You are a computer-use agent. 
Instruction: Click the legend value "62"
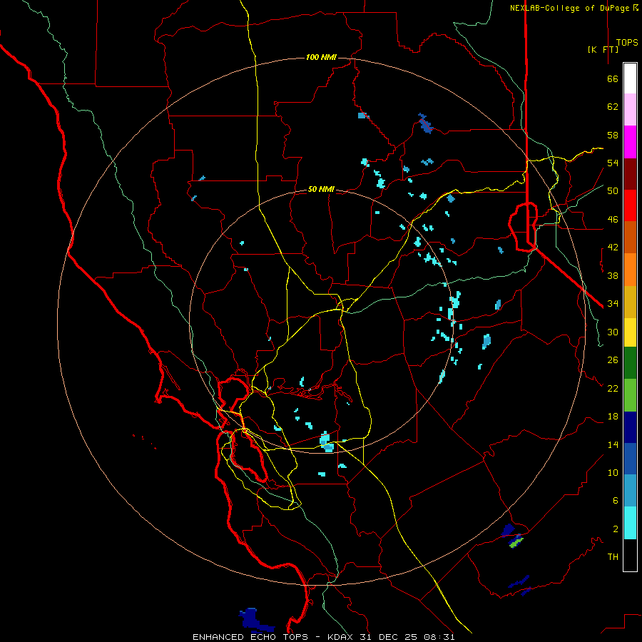coord(613,107)
